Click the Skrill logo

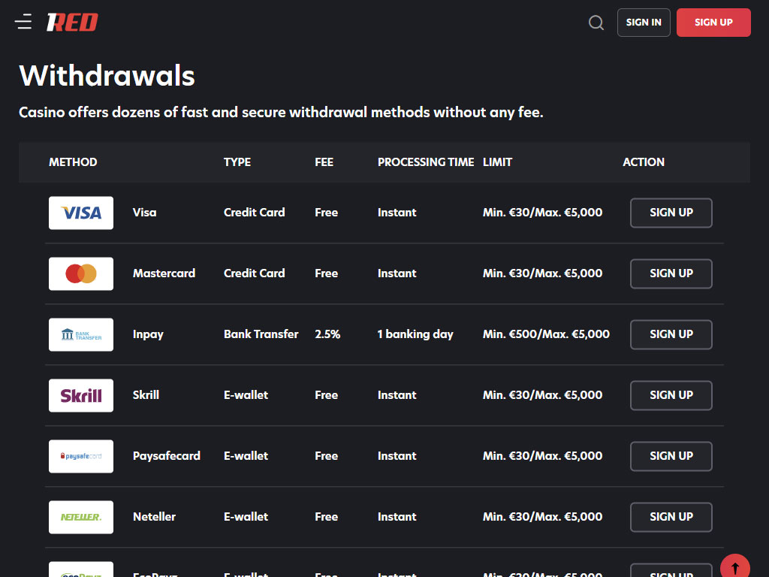(81, 395)
